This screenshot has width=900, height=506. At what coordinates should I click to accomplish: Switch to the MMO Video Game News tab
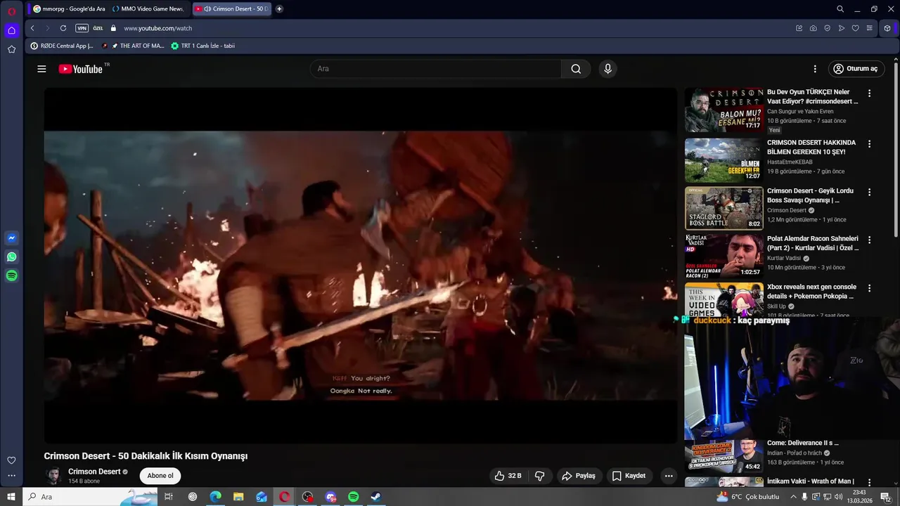coord(148,8)
